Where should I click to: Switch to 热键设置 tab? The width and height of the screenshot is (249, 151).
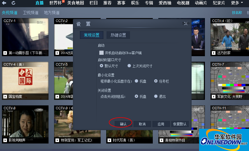click(x=118, y=35)
